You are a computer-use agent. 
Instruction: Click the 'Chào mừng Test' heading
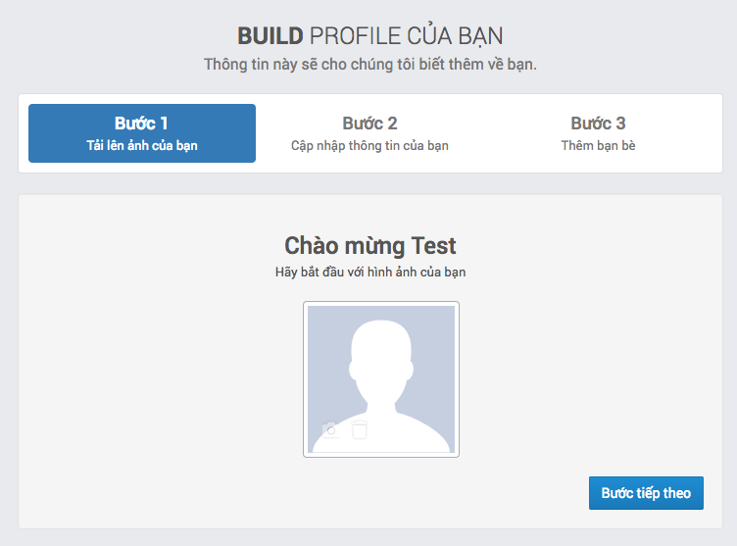[370, 245]
